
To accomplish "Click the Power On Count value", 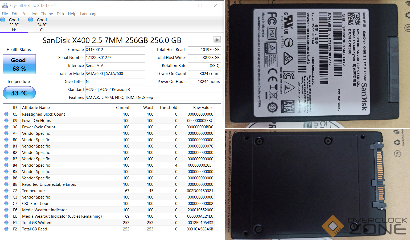I will (x=204, y=74).
